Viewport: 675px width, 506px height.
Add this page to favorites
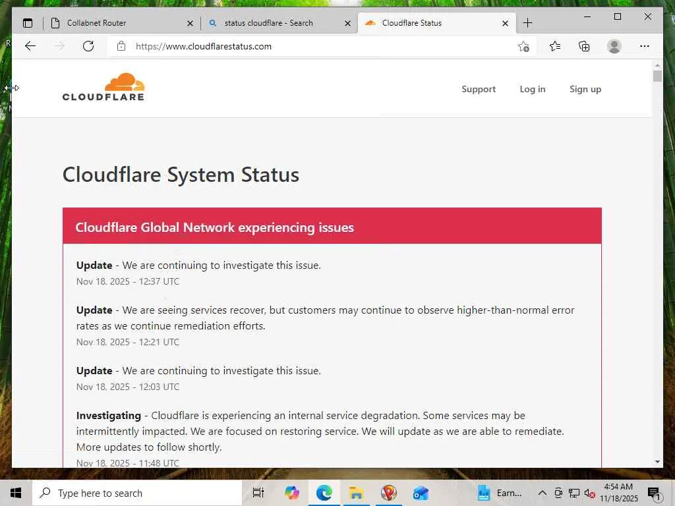[523, 47]
